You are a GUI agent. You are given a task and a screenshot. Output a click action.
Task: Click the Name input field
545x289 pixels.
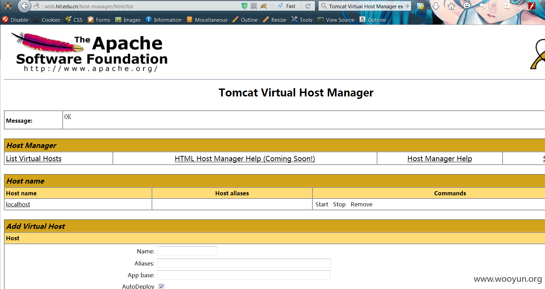[x=187, y=251]
